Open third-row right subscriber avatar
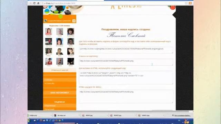Image resolution: width=221 pixels, height=124 pixels. click(x=70, y=51)
